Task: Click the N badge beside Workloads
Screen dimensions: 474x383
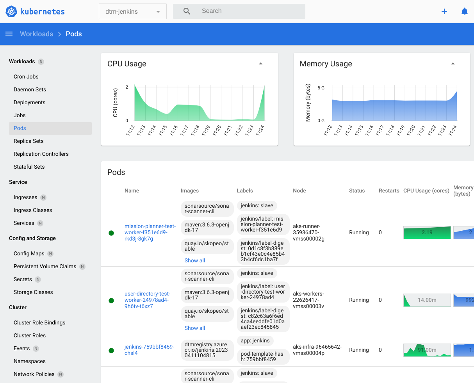Action: [x=41, y=62]
